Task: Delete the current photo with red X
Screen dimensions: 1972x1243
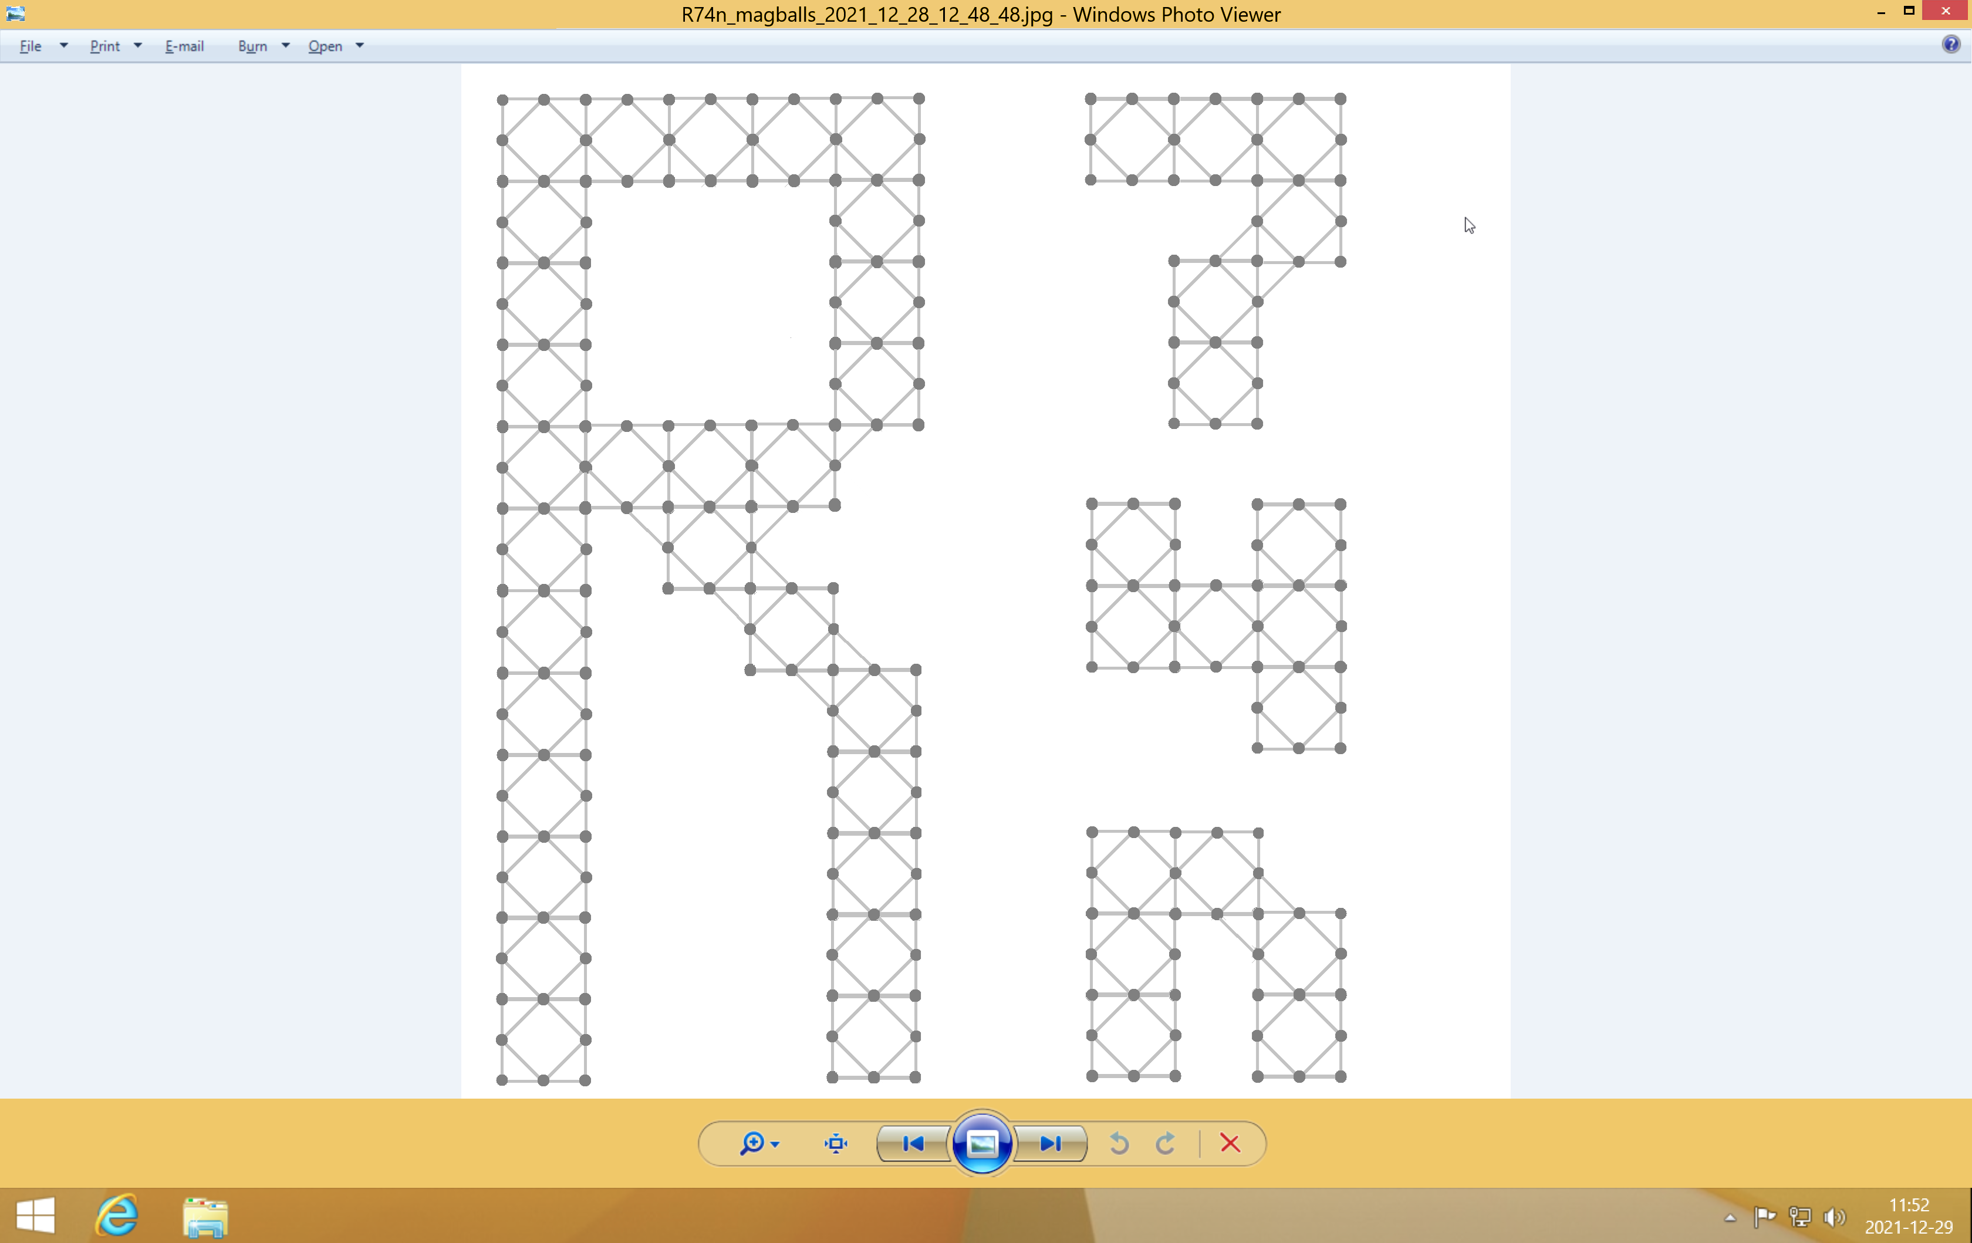Action: click(x=1229, y=1143)
